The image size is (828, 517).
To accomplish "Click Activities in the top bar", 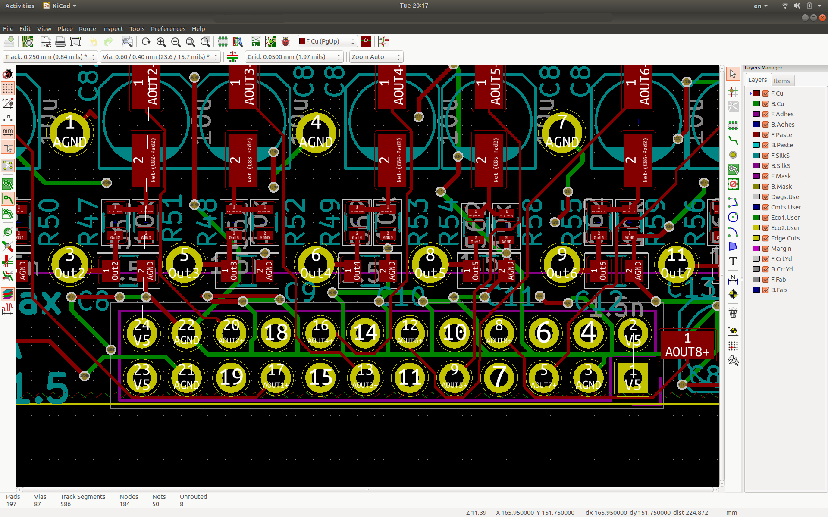I will coord(20,6).
